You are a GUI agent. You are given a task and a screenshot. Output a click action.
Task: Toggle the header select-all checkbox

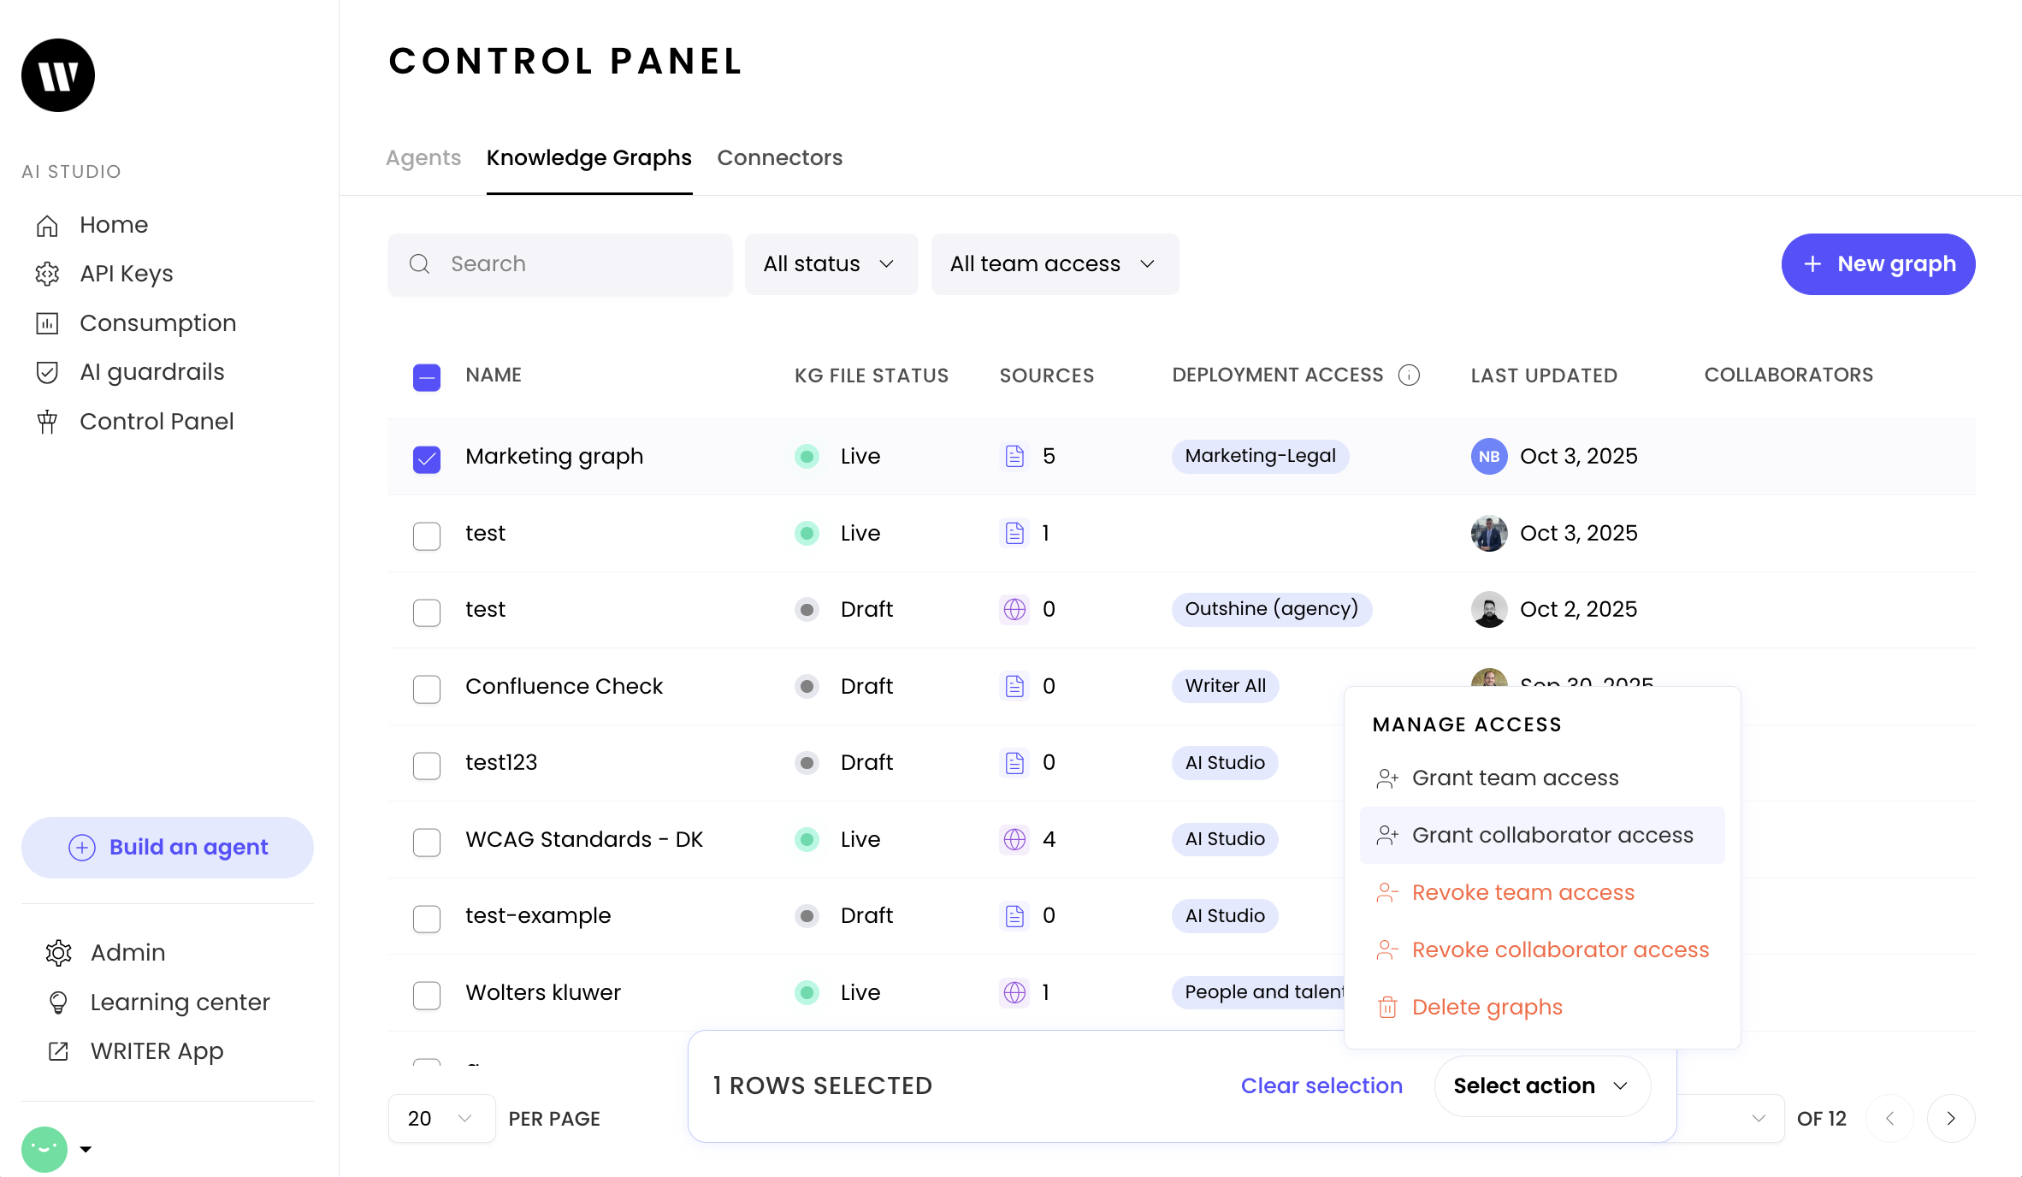coord(427,377)
